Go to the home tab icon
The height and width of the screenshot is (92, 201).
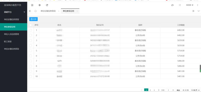pyautogui.click(x=35, y=11)
